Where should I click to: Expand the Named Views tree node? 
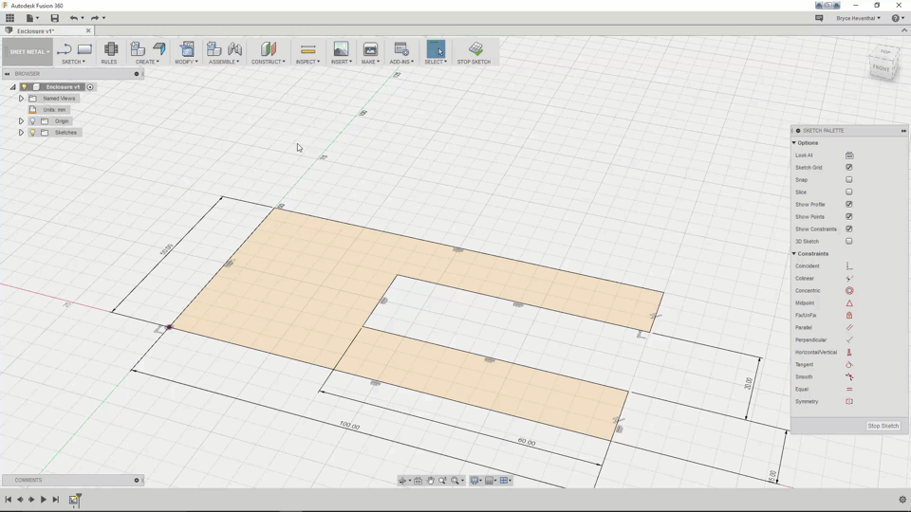pyautogui.click(x=21, y=99)
